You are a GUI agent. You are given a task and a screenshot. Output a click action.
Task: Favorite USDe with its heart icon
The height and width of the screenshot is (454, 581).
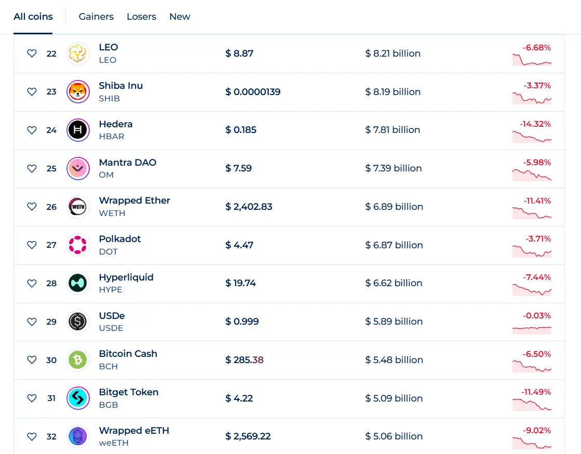32,322
